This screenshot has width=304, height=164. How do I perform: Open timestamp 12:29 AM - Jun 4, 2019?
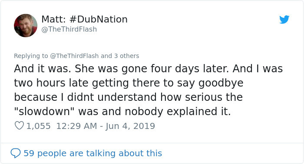[x=106, y=126]
